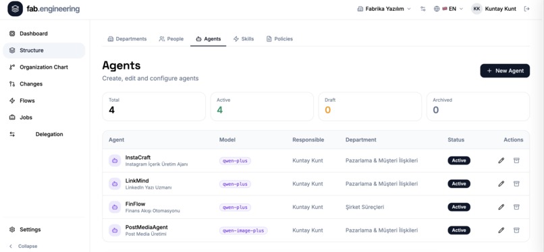Open the settings sliders icon in header
544x252 pixels.
[x=423, y=9]
